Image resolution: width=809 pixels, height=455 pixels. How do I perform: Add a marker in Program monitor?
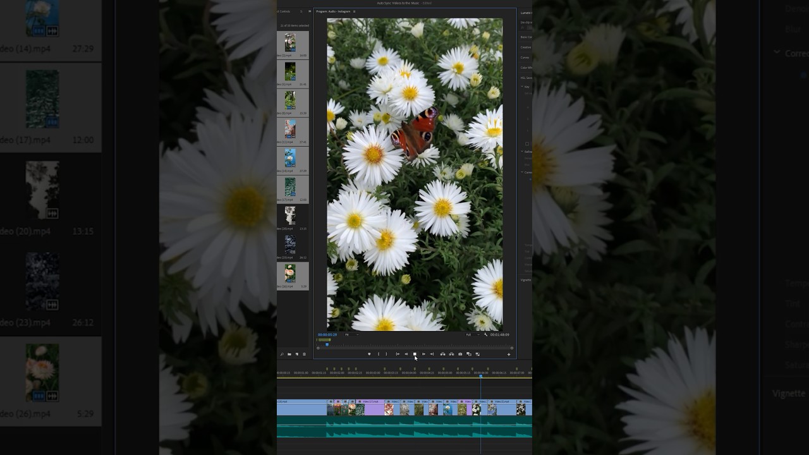(369, 354)
